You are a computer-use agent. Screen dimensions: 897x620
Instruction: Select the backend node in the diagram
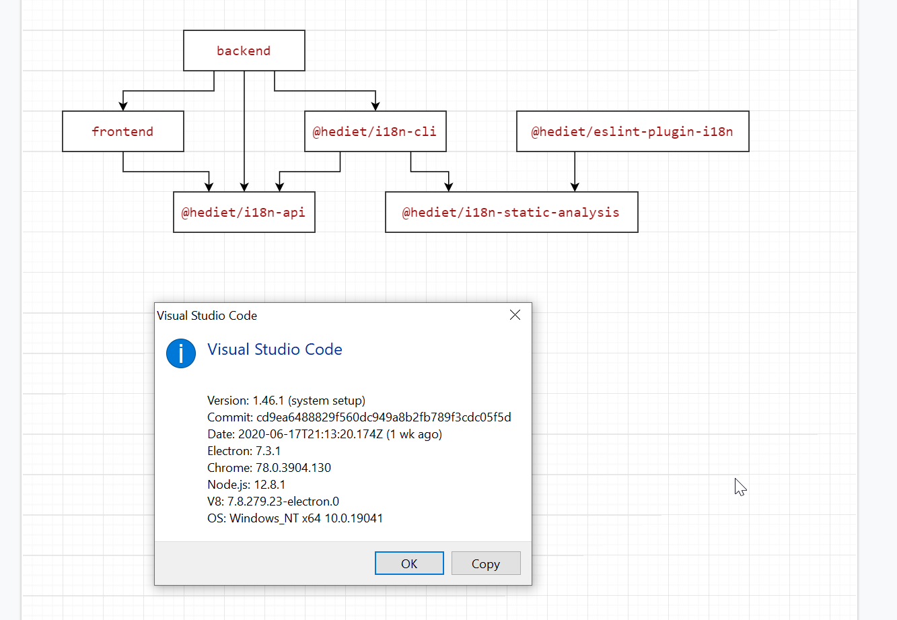click(244, 50)
